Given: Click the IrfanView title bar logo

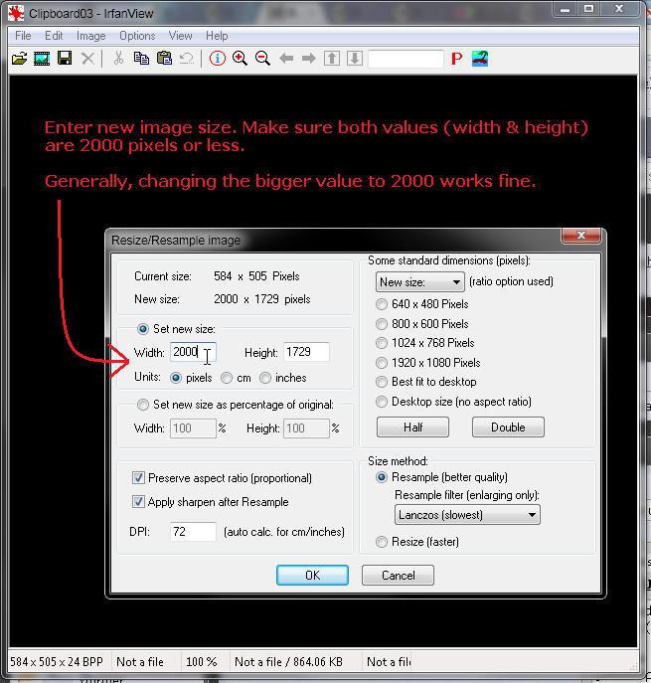Looking at the screenshot, I should tap(16, 13).
